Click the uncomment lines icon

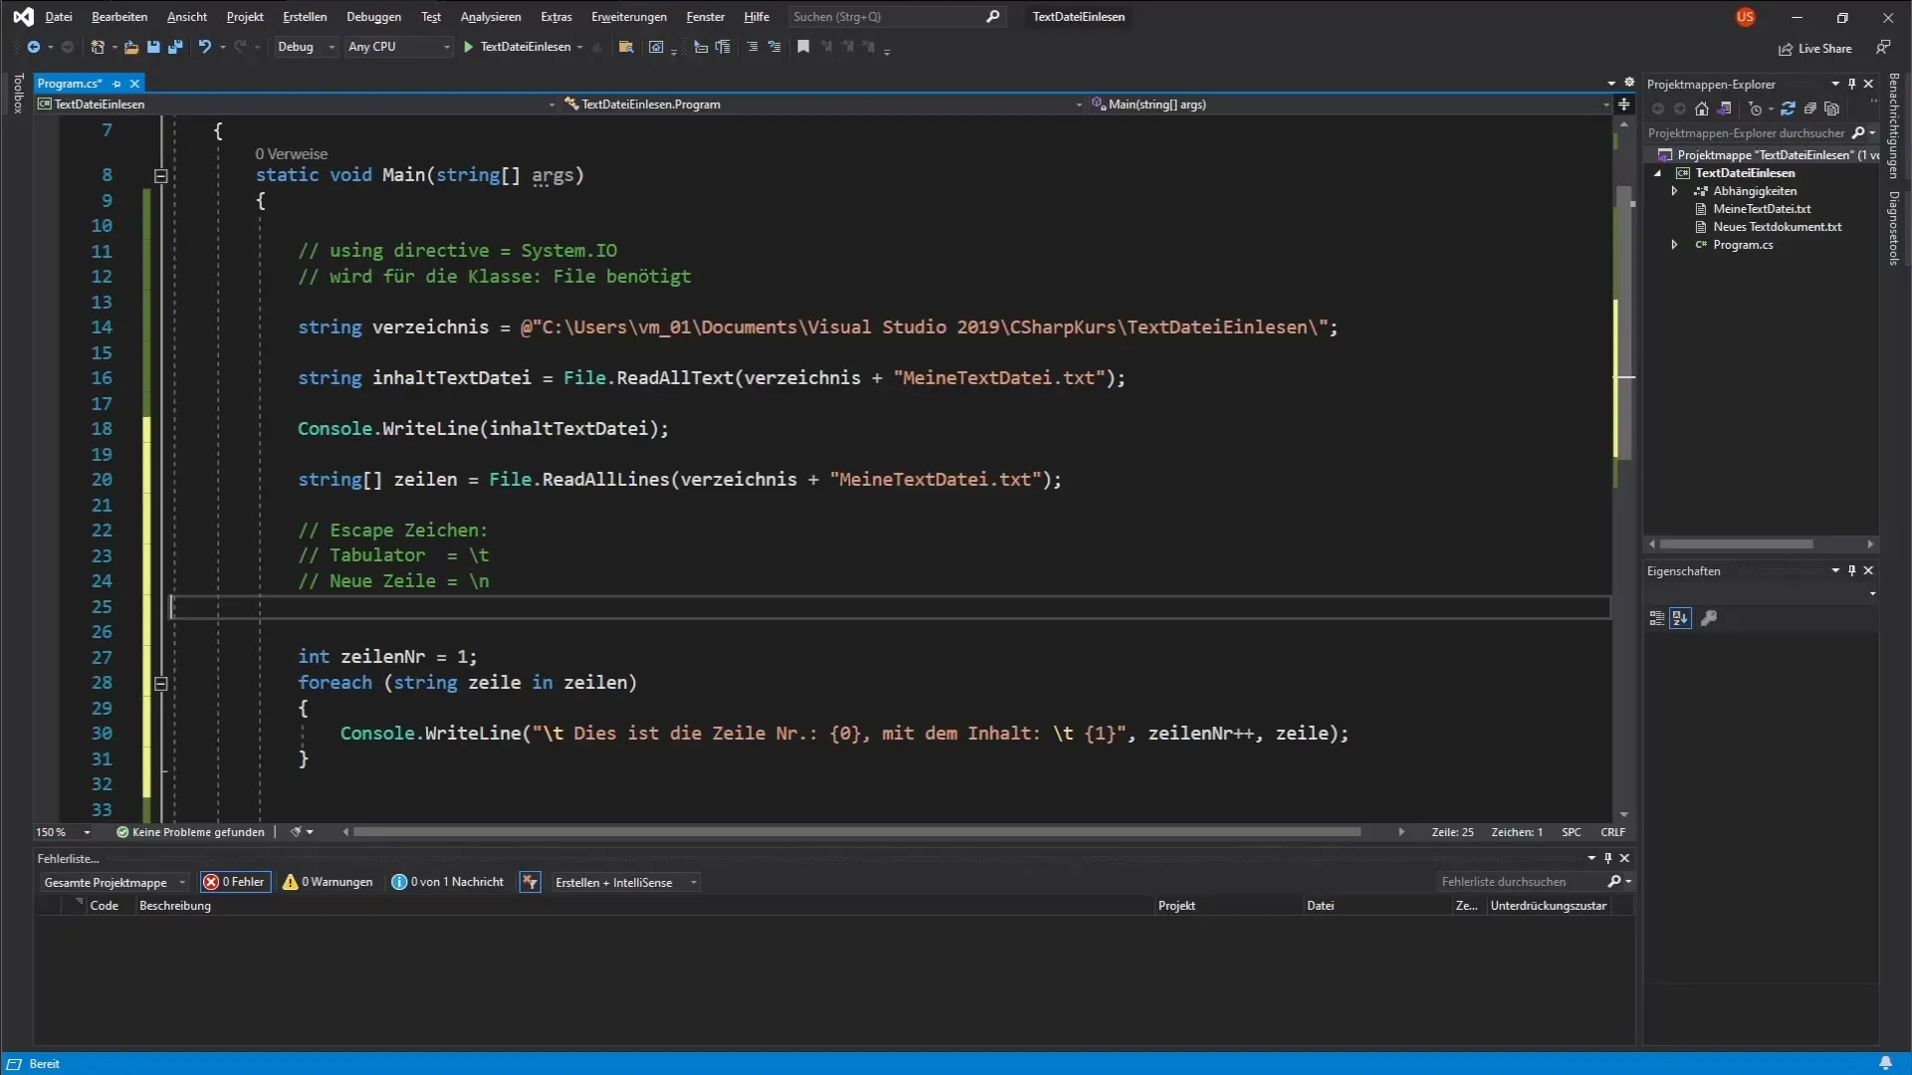774,47
